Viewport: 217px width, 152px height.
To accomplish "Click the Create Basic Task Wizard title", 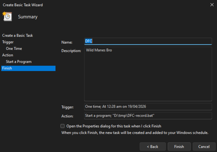I will click(23, 5).
